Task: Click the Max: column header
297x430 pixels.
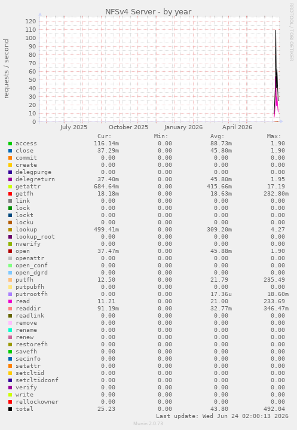Action: point(274,136)
